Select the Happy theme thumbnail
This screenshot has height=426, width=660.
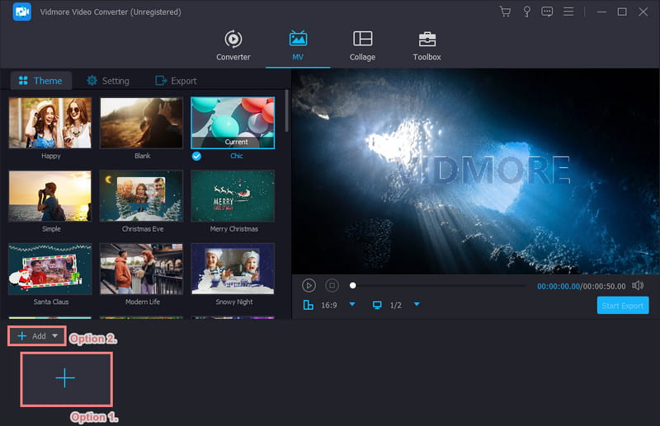pyautogui.click(x=50, y=123)
